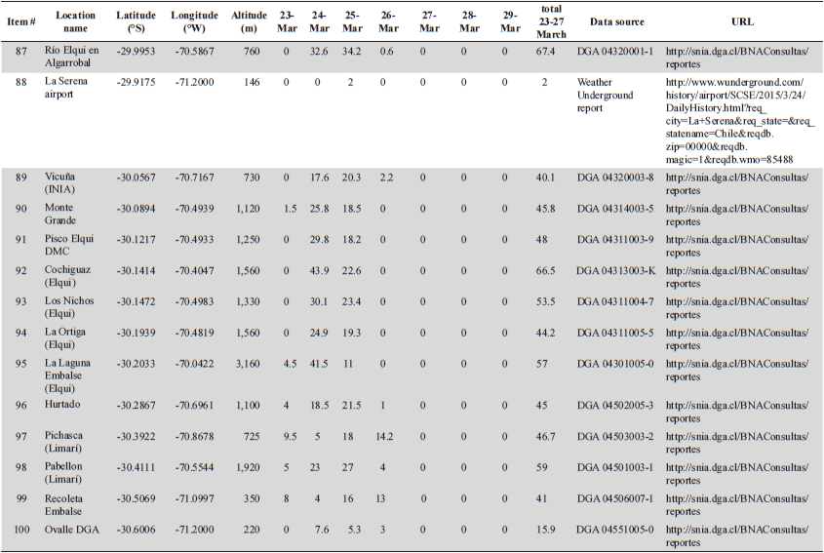This screenshot has width=824, height=553.
Task: Click the URL link in the Recoleta Embalse row
Action: point(736,504)
